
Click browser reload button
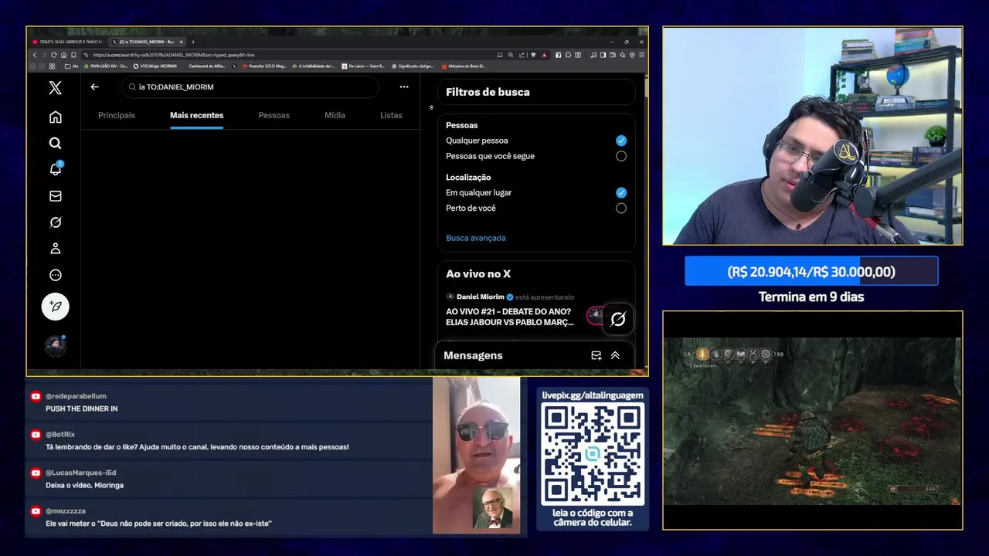pos(53,55)
